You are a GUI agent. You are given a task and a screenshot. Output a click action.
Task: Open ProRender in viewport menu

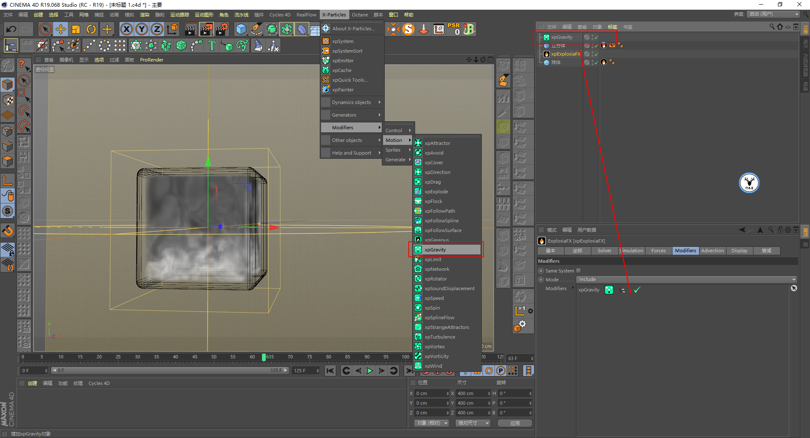(x=151, y=60)
